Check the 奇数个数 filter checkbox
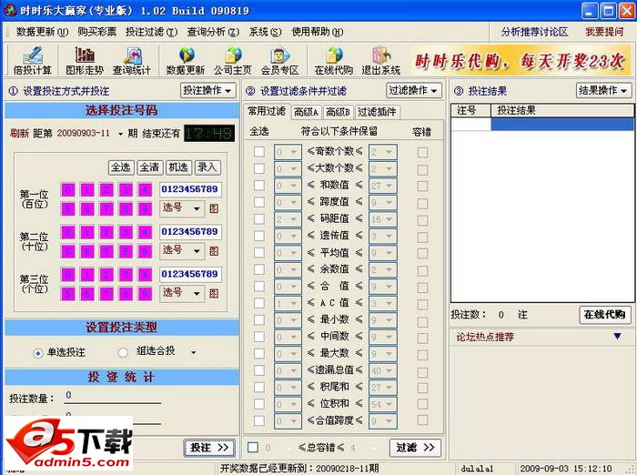The image size is (637, 475). [x=259, y=152]
